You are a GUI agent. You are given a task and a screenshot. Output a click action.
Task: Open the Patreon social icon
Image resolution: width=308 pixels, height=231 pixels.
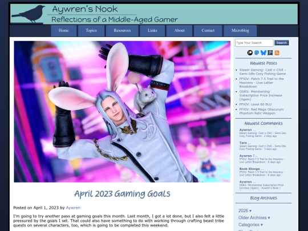tap(250, 52)
